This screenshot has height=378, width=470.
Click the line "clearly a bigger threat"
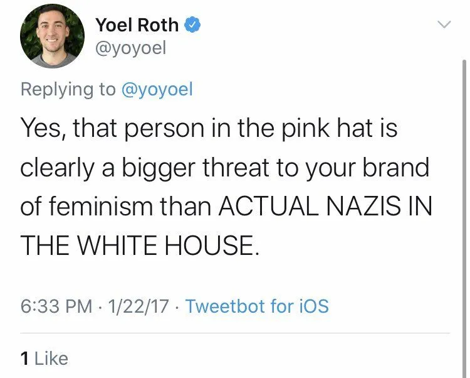point(225,168)
